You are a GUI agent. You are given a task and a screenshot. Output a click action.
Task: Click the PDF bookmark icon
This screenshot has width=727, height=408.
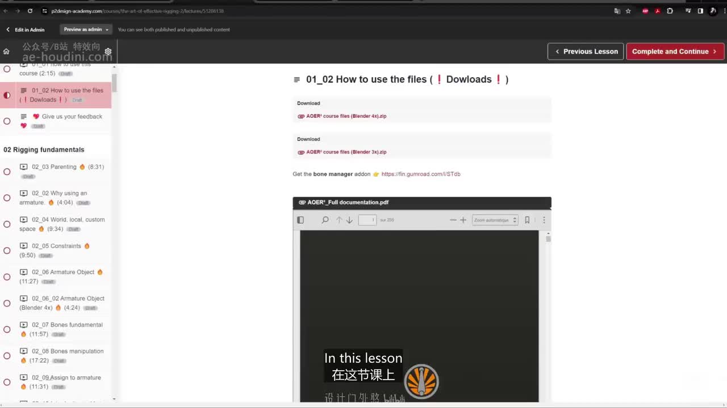pyautogui.click(x=527, y=220)
